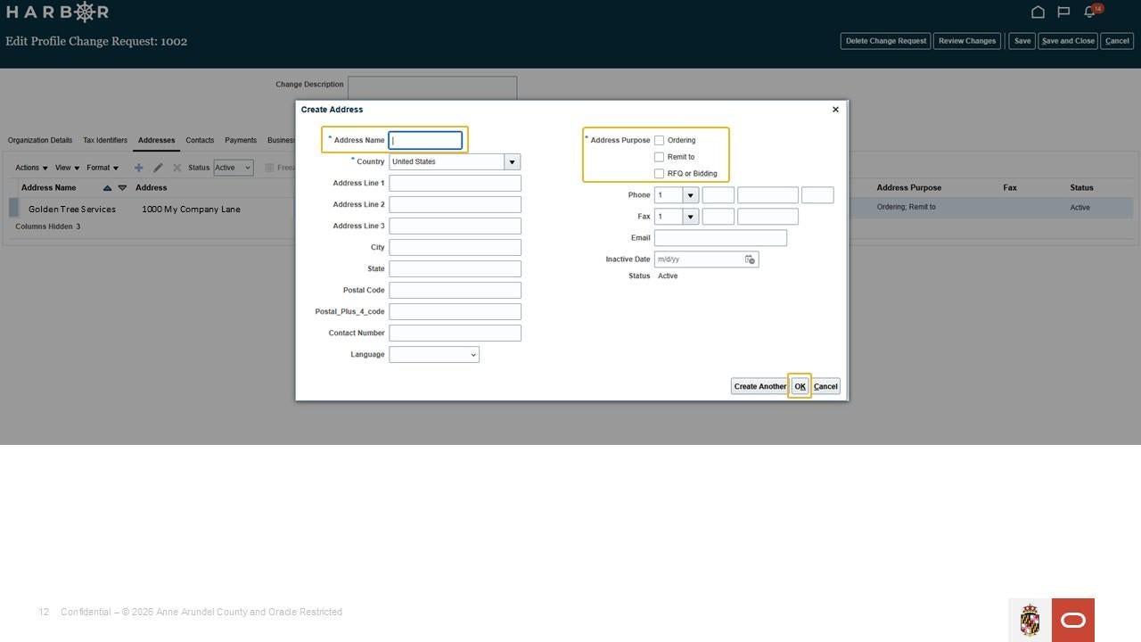The width and height of the screenshot is (1141, 642).
Task: Open the View menu
Action: point(67,168)
